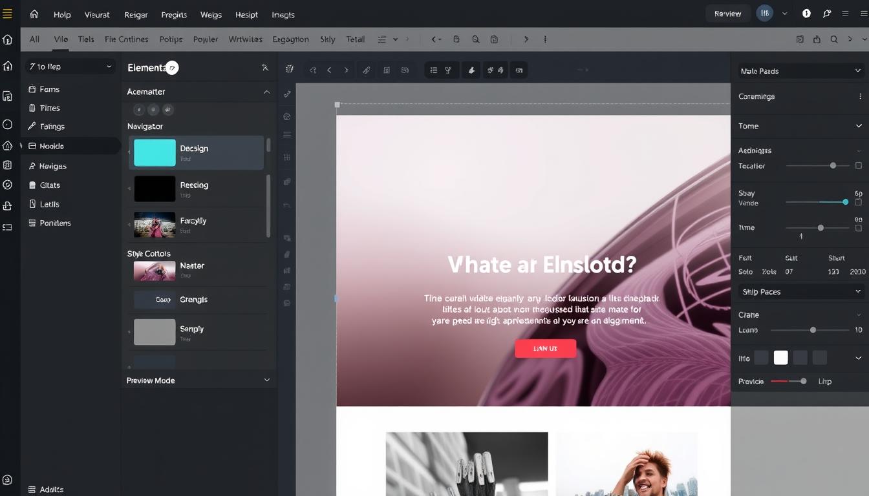869x496 pixels.
Task: Click the Previcie red slider handle
Action: [803, 381]
